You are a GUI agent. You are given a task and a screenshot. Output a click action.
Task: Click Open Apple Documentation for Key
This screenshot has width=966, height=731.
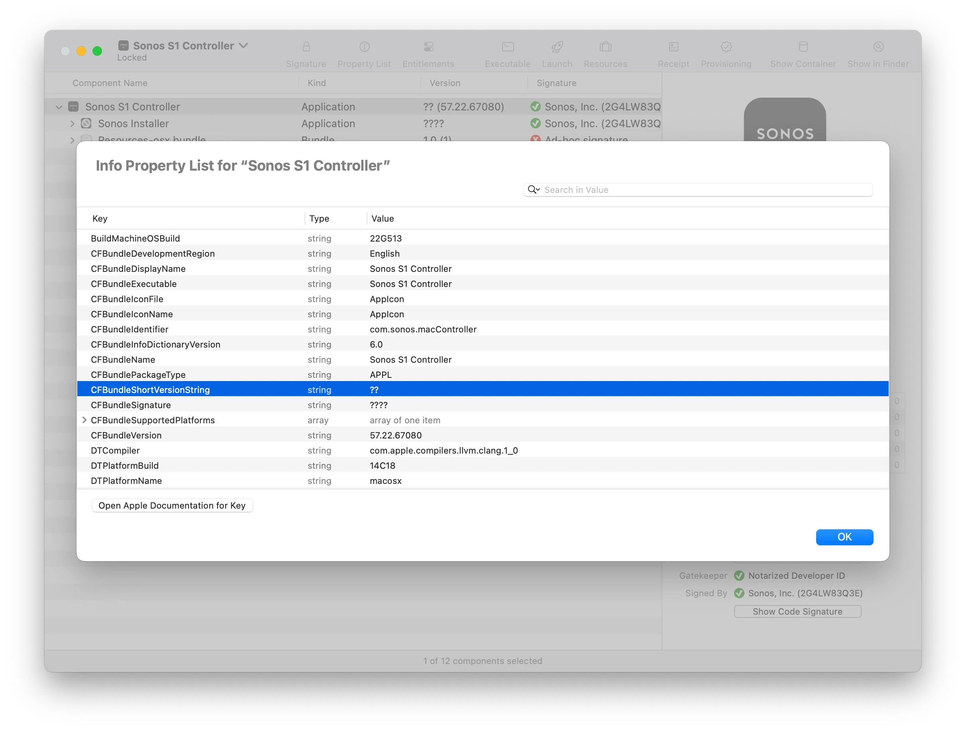[172, 505]
